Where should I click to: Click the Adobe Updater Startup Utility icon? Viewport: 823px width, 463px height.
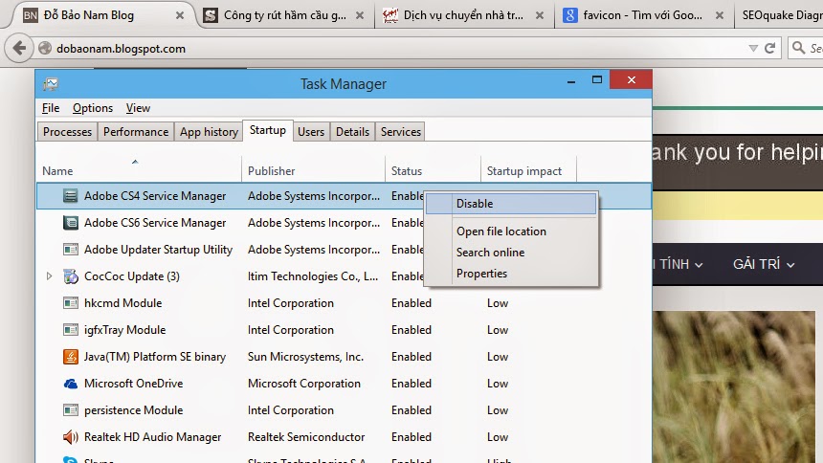[x=70, y=250]
